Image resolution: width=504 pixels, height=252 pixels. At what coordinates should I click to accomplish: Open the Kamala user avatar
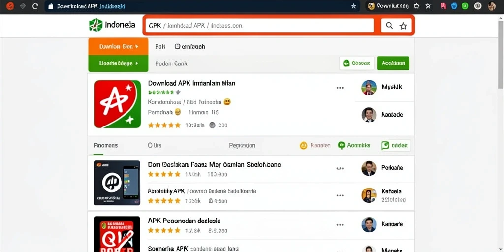(369, 195)
